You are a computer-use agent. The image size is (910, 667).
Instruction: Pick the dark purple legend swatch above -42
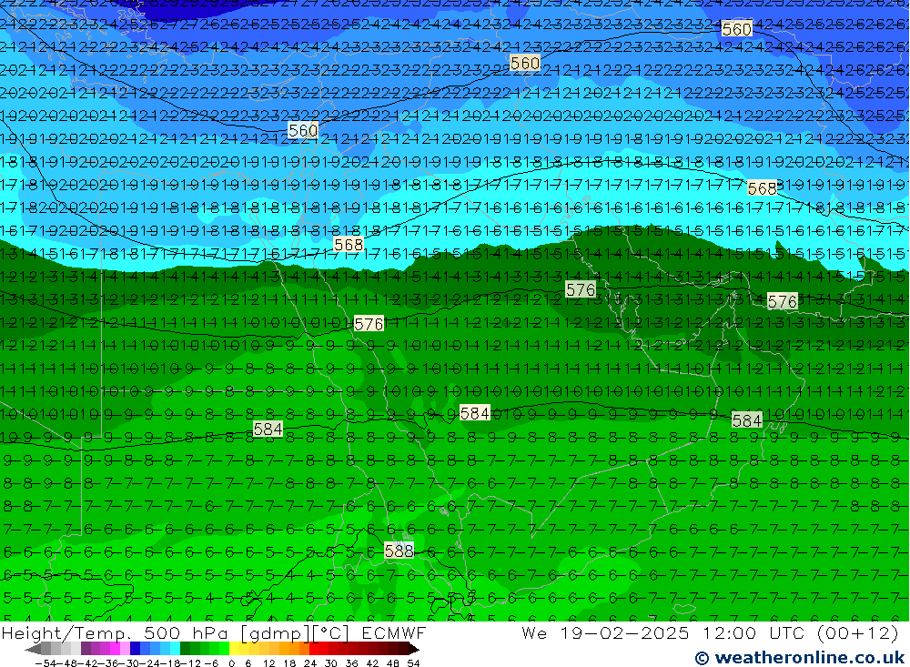(86, 649)
